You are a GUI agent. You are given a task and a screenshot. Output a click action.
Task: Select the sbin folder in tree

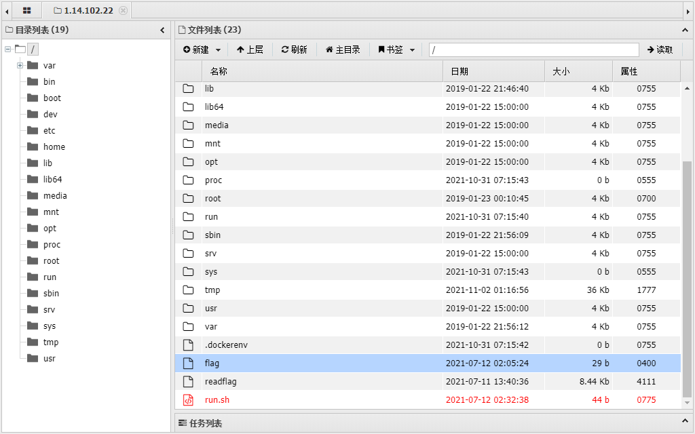coord(51,294)
